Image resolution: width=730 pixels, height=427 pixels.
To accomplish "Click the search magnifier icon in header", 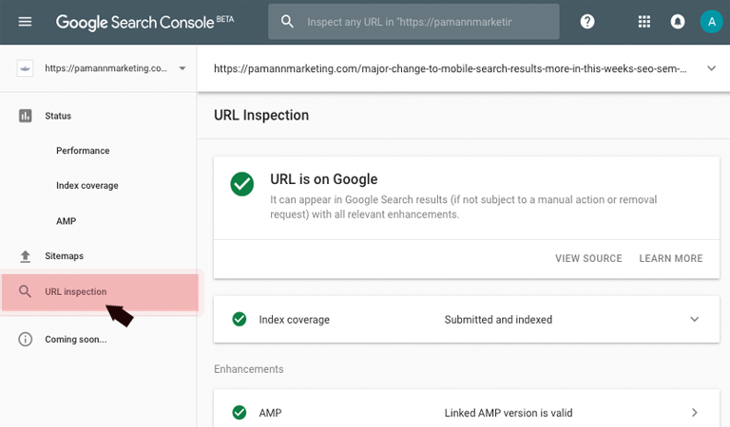I will (x=287, y=22).
